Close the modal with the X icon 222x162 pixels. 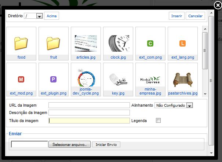(x=218, y=5)
